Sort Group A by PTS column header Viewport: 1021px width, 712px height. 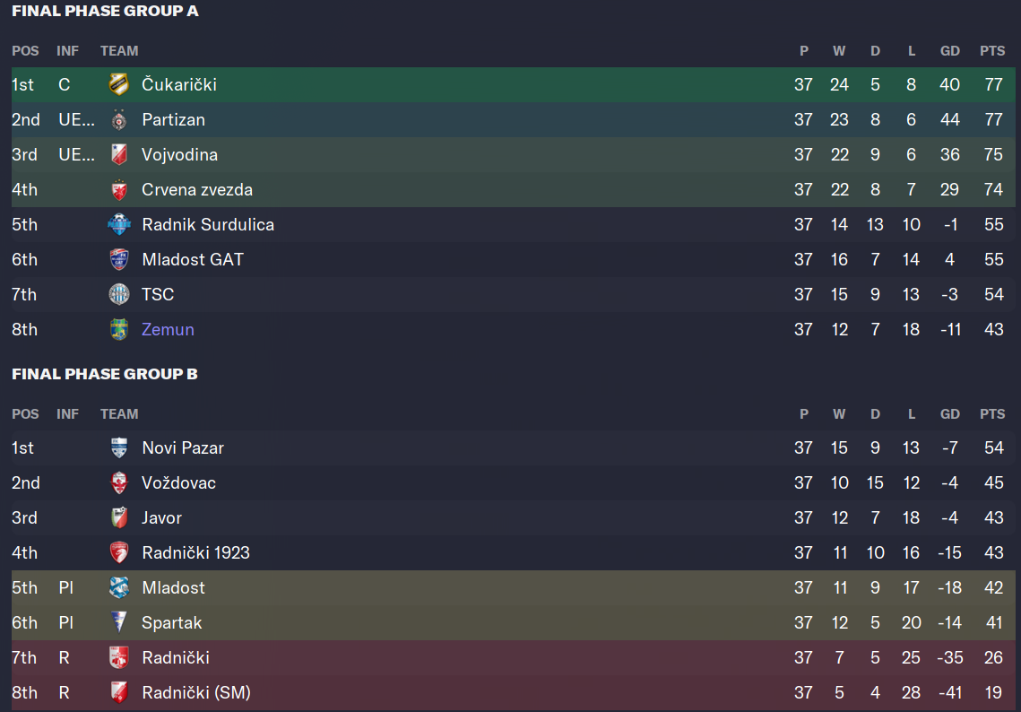click(992, 51)
